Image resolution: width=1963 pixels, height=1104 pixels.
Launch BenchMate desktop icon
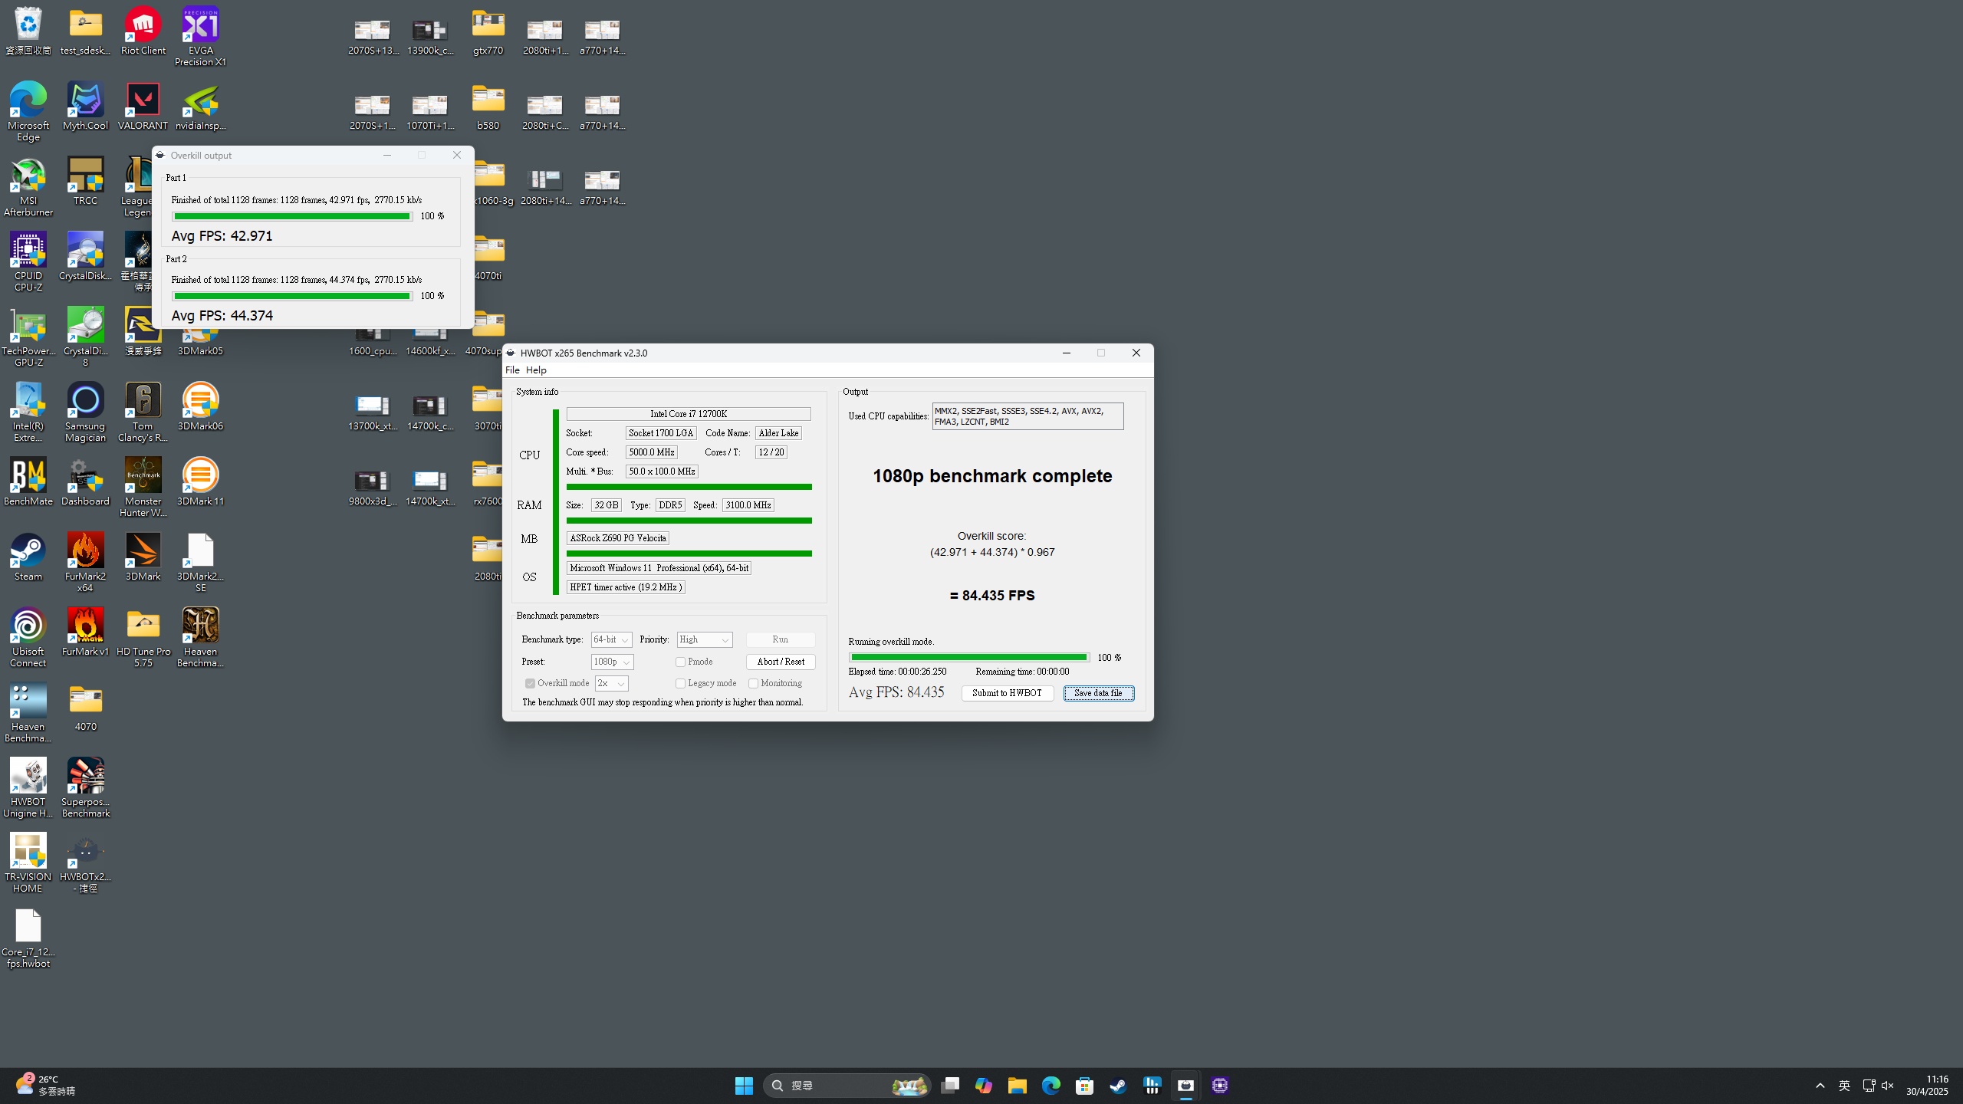coord(28,482)
